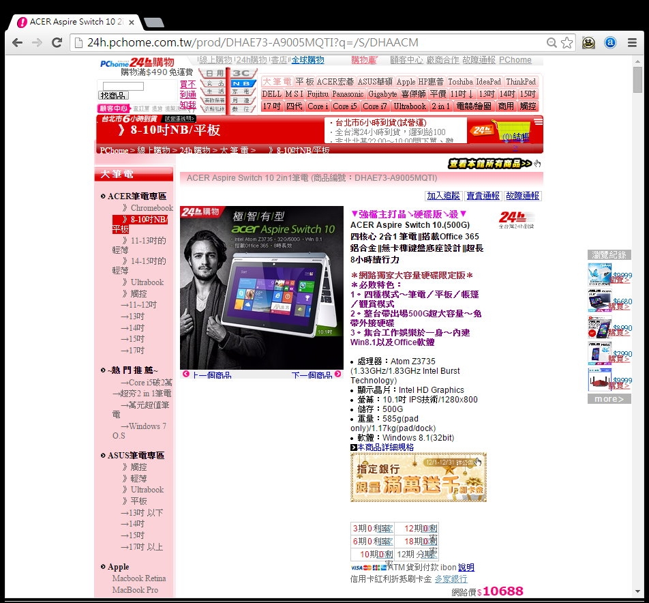Viewport: 649px width, 603px height.
Task: Click the address bar URL
Action: coord(252,42)
